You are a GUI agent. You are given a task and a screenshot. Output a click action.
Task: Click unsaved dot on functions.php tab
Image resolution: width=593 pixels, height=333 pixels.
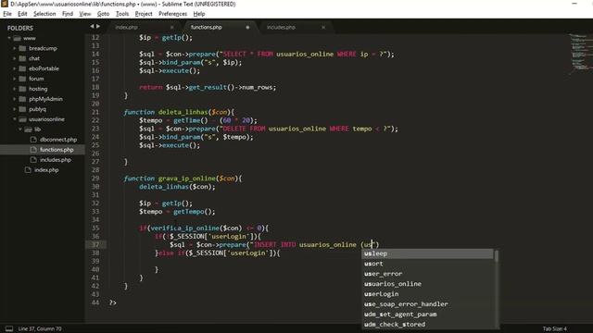click(x=247, y=27)
